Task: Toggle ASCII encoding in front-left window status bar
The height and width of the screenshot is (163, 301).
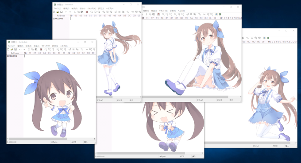Action: (74, 142)
